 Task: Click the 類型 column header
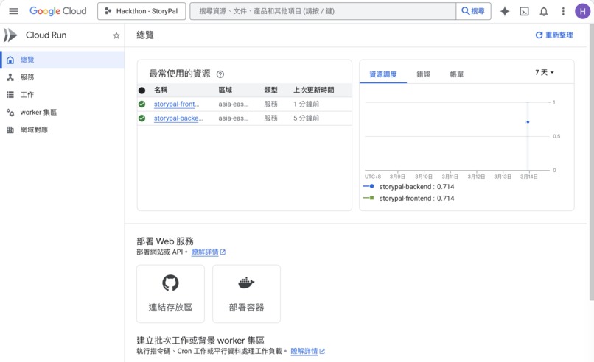tap(271, 90)
